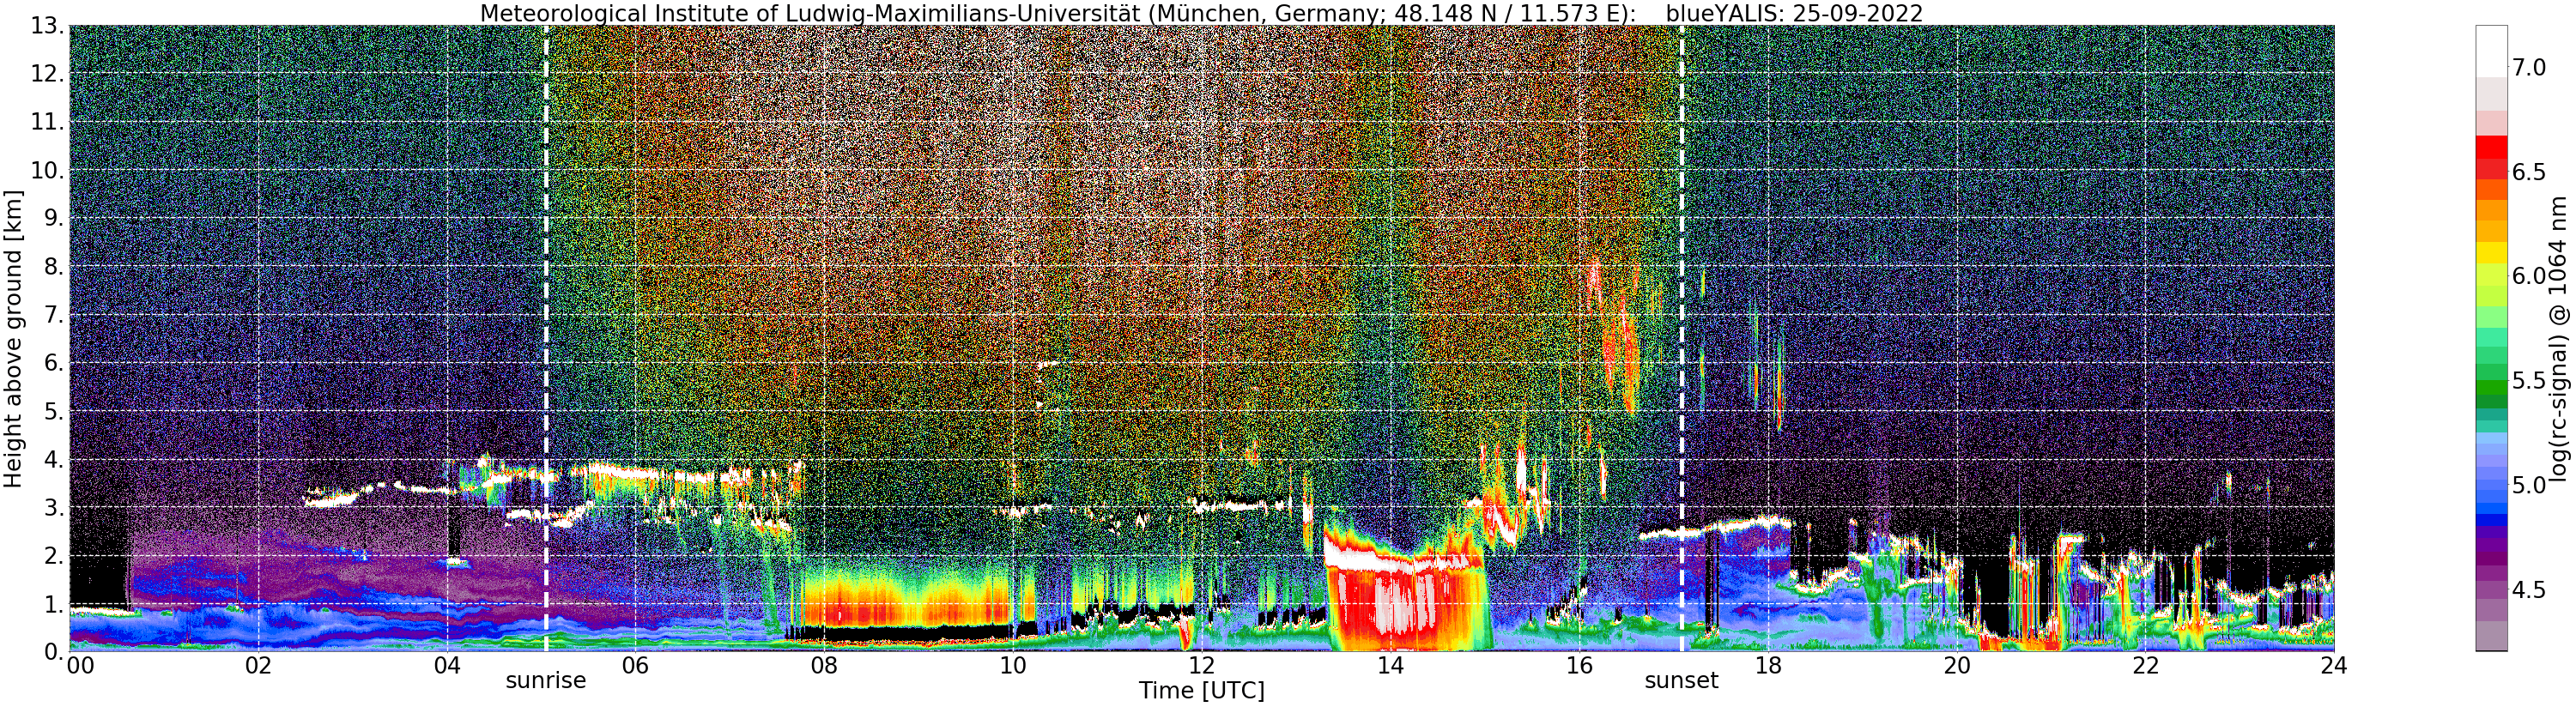Click the '06' time tick label
Image resolution: width=2576 pixels, height=707 pixels.
(636, 665)
